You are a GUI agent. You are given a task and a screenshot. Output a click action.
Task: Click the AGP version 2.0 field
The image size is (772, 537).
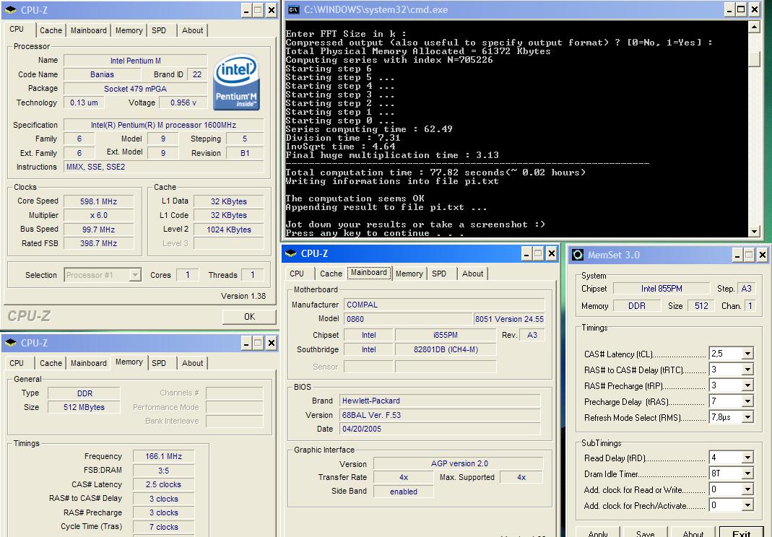pyautogui.click(x=459, y=463)
